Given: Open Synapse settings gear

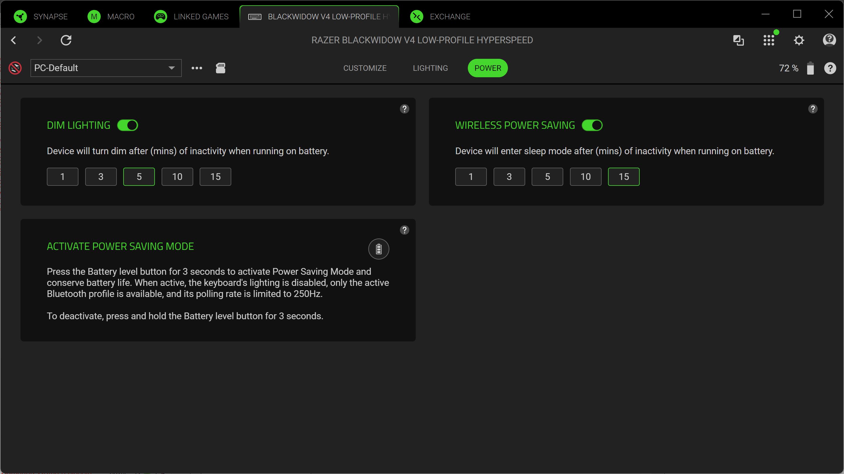Looking at the screenshot, I should [x=799, y=40].
